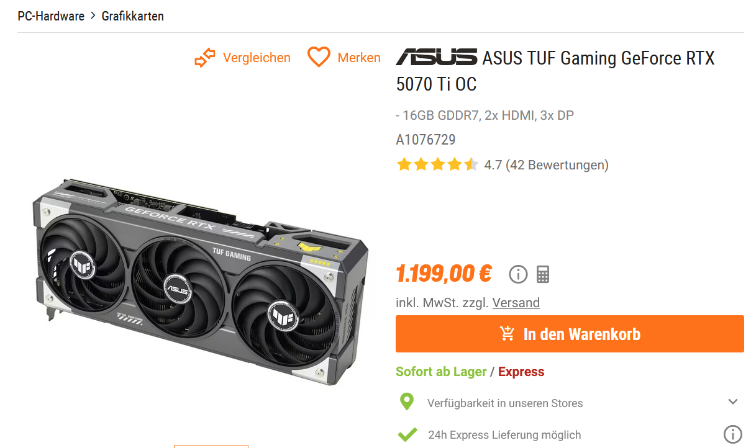Image resolution: width=751 pixels, height=448 pixels.
Task: Click the Merken text label
Action: point(359,58)
